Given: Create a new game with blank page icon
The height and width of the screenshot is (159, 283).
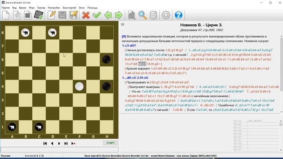Looking at the screenshot, I should pos(6,15).
